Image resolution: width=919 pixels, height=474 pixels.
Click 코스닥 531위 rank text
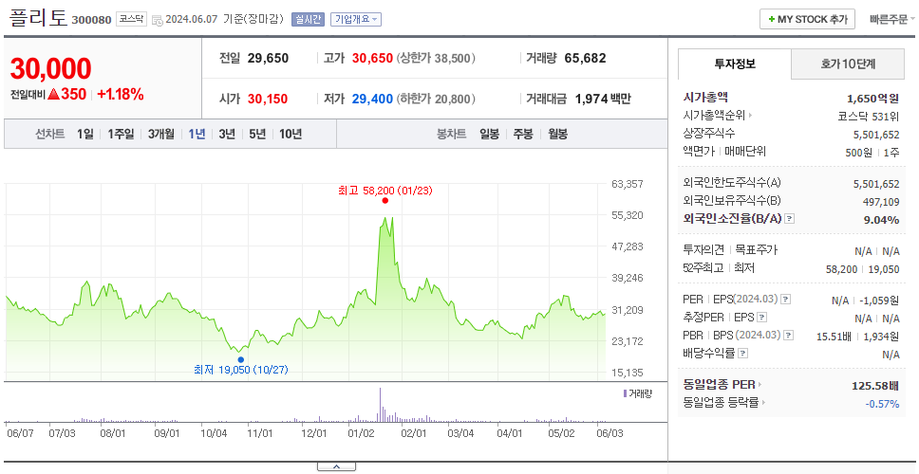point(869,116)
